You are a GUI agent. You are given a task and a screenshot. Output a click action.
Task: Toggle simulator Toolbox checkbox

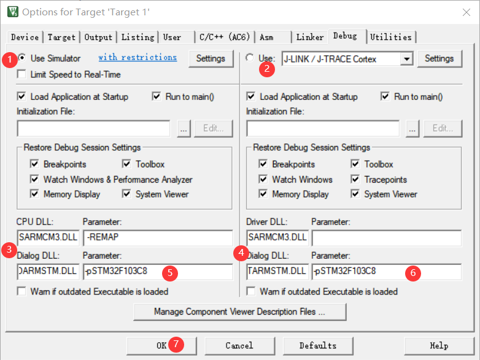[x=126, y=164]
